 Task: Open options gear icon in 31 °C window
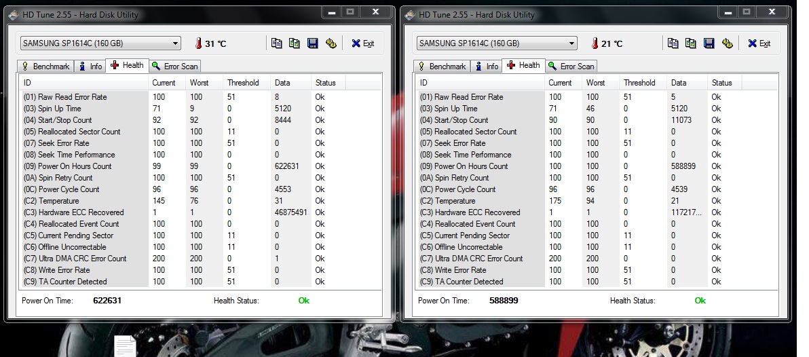(x=331, y=43)
